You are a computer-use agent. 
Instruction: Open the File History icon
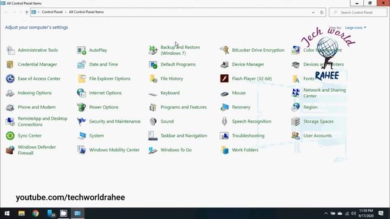coord(153,78)
